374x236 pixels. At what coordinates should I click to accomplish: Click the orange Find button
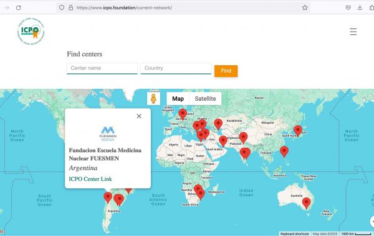tap(226, 71)
